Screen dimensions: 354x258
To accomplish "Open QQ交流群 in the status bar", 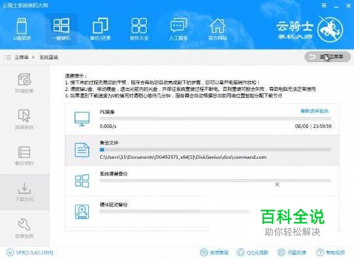I will coord(253,252).
